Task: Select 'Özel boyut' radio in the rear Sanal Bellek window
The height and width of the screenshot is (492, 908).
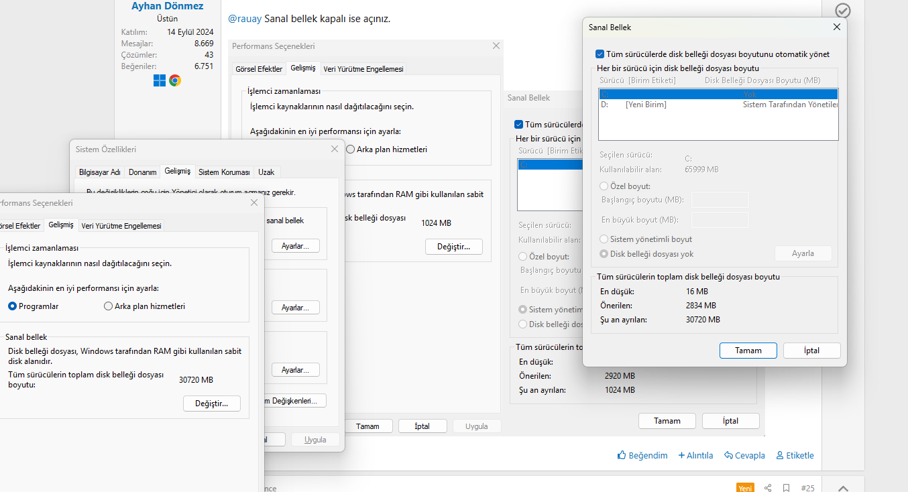Action: tap(523, 257)
